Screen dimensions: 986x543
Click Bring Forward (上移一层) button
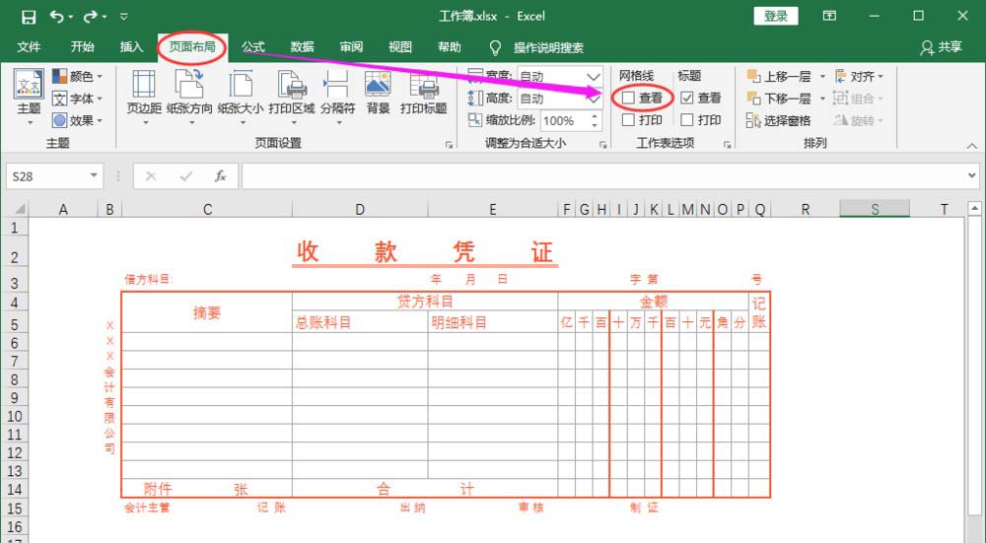(x=780, y=77)
